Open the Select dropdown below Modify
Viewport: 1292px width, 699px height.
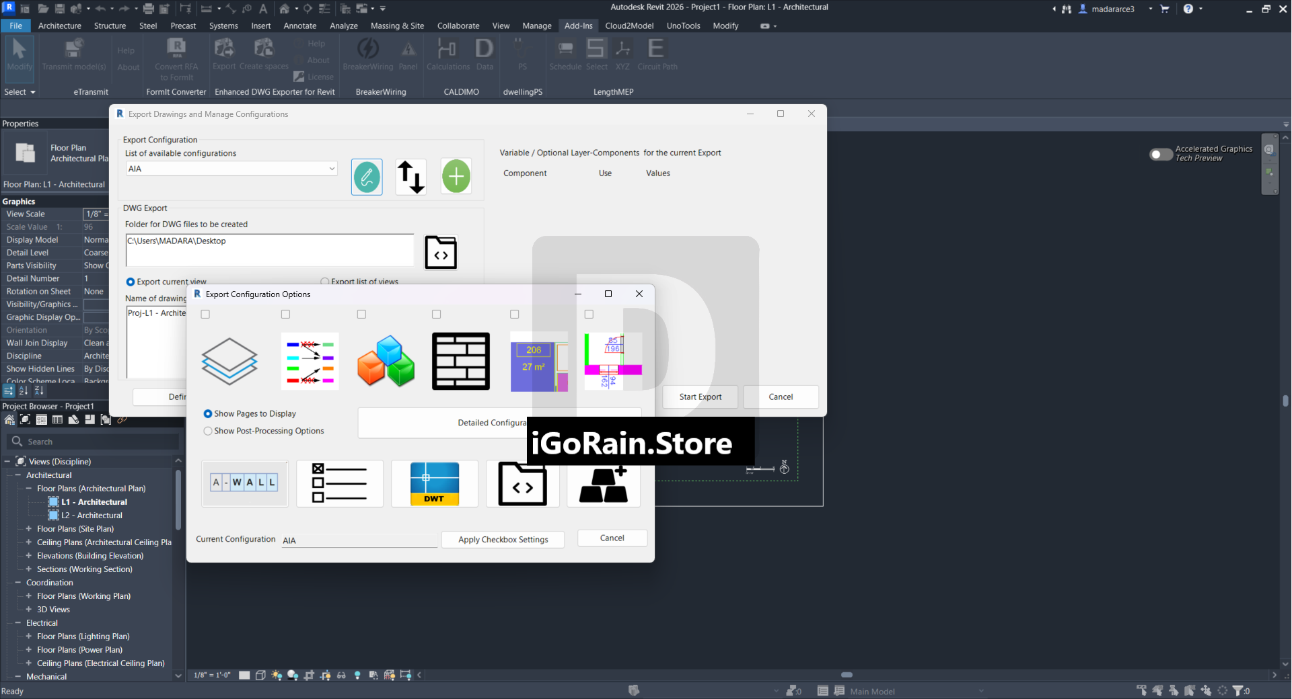(20, 92)
